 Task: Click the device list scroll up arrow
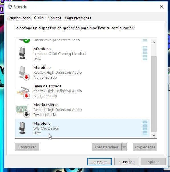point(154,42)
